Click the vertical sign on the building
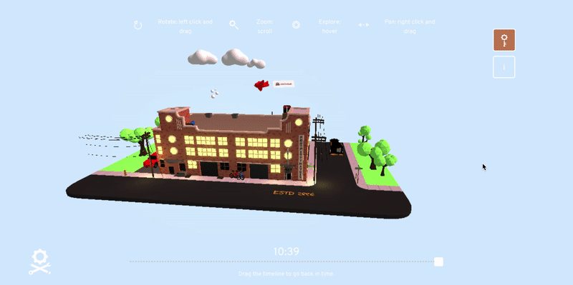This screenshot has height=285, width=573. (x=301, y=156)
